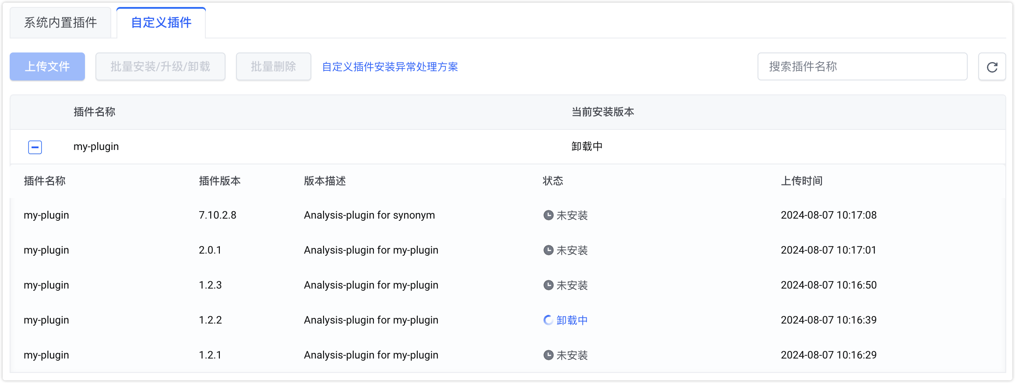The width and height of the screenshot is (1015, 383).
Task: Click the refresh icon button
Action: pos(992,67)
